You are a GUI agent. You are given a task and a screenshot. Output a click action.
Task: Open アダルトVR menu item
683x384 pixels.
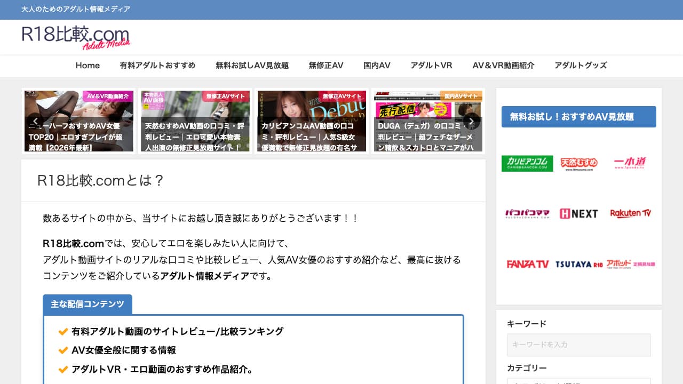pyautogui.click(x=431, y=66)
